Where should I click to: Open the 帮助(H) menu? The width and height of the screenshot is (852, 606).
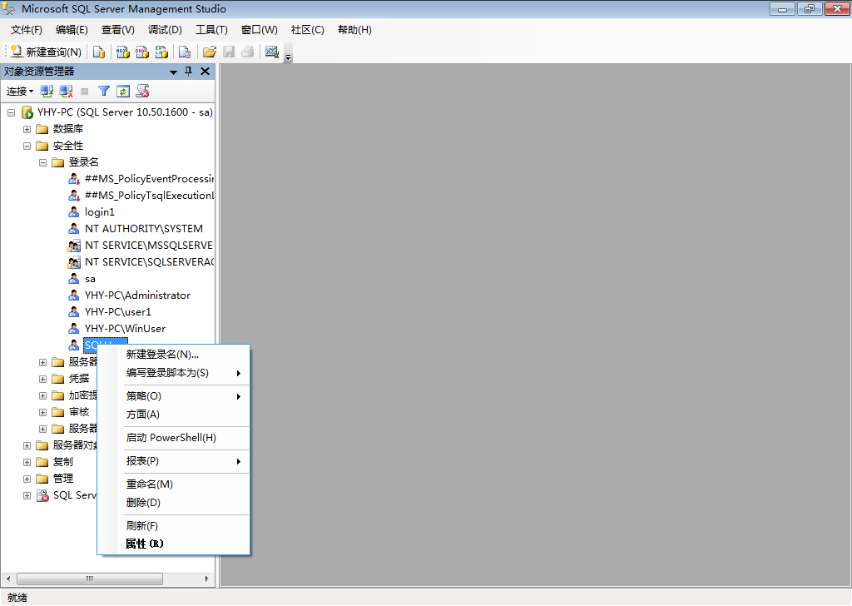click(354, 30)
